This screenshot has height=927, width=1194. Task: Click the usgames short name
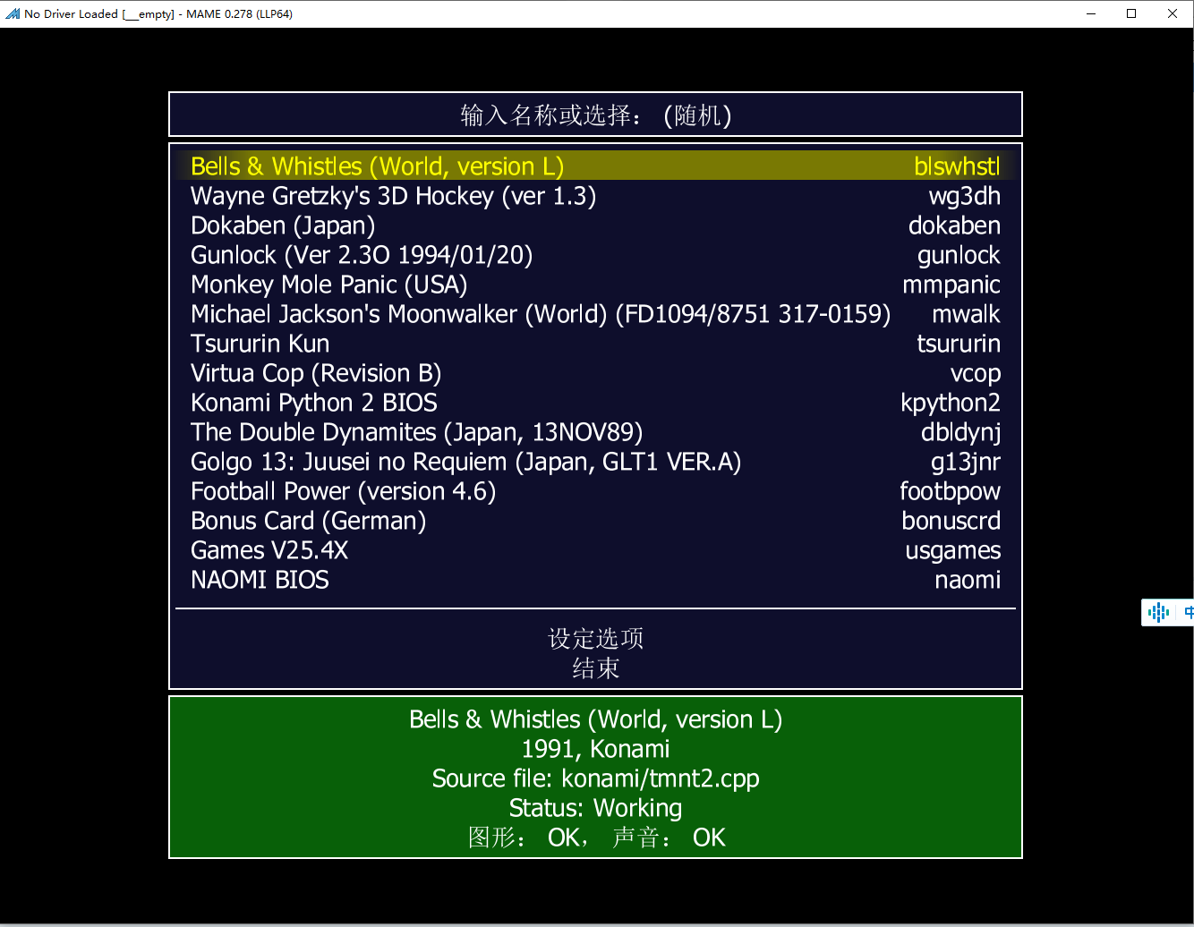pyautogui.click(x=953, y=550)
